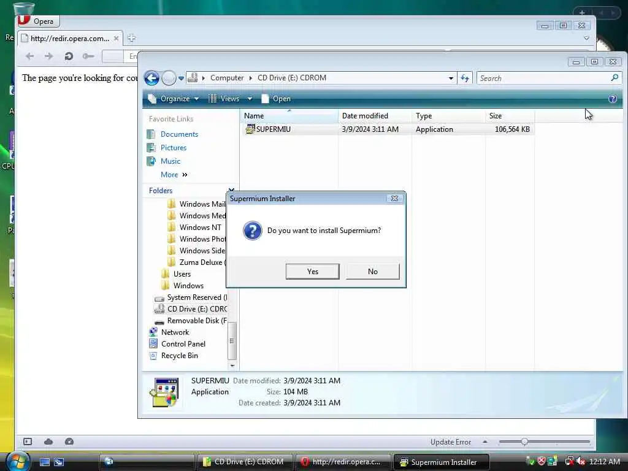This screenshot has width=628, height=471.
Task: Open Music favorite link
Action: (x=170, y=161)
